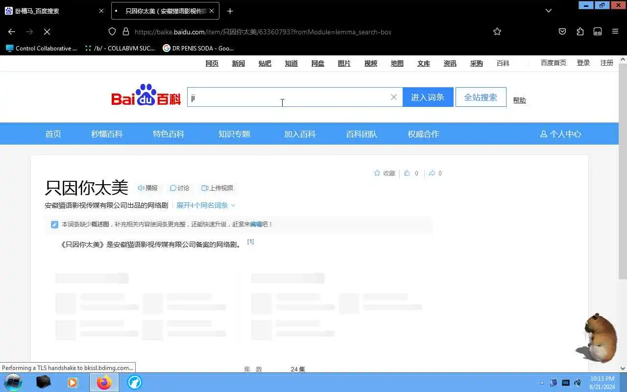Share the entry with share icon
627x392 pixels.
pyautogui.click(x=432, y=173)
